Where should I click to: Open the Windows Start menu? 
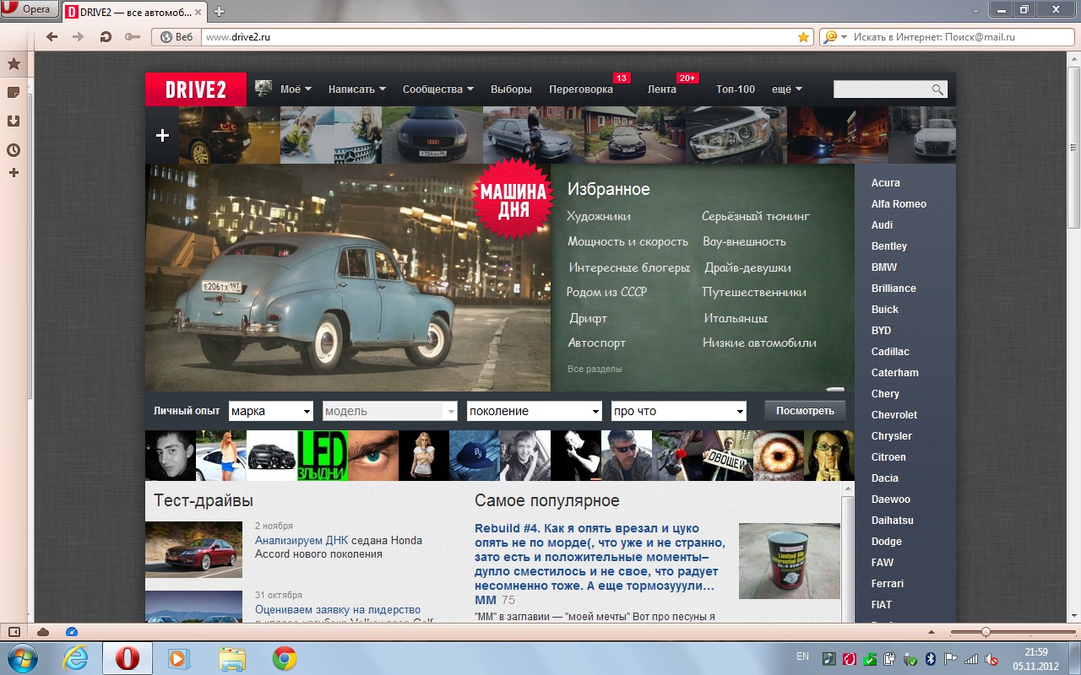pyautogui.click(x=22, y=658)
